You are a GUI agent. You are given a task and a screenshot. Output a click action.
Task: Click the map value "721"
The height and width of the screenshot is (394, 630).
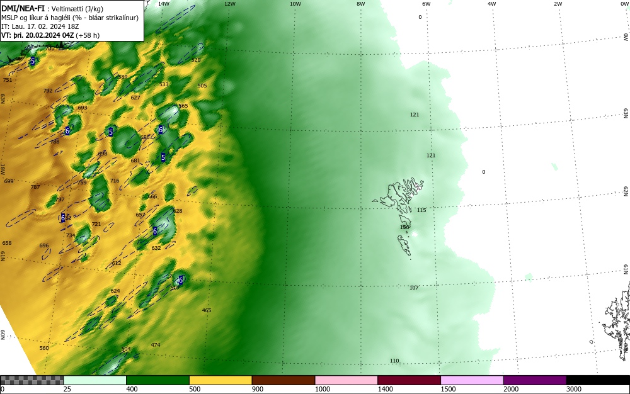click(x=96, y=224)
